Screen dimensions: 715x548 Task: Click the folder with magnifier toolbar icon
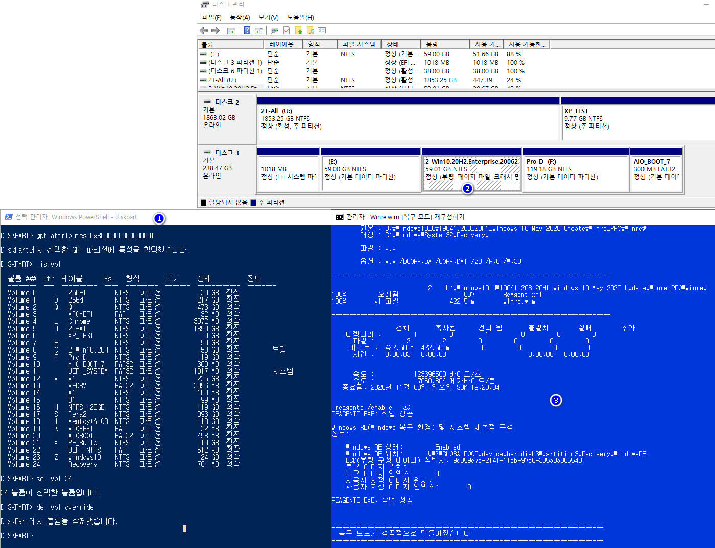click(310, 31)
